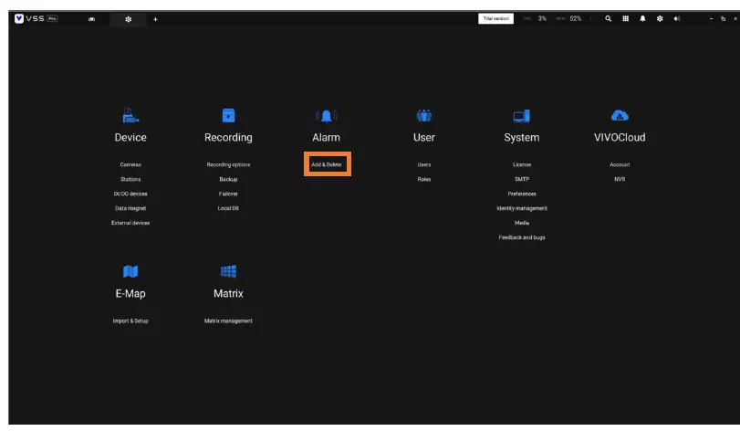Click the Trial version label
Viewport: 740px width, 431px height.
point(495,18)
